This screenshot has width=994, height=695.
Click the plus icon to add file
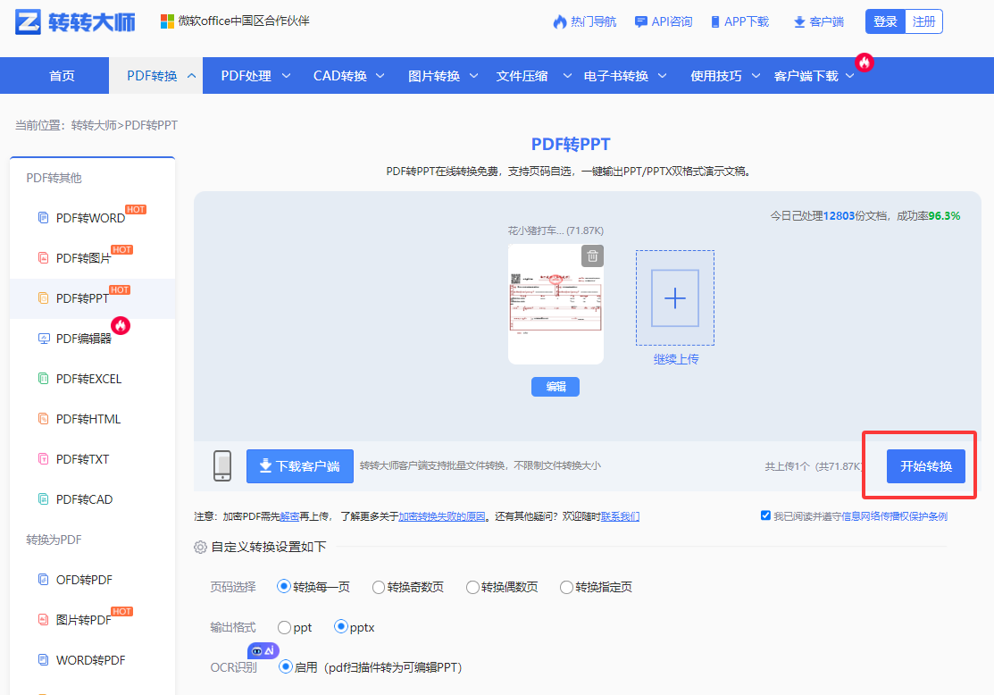pyautogui.click(x=675, y=298)
